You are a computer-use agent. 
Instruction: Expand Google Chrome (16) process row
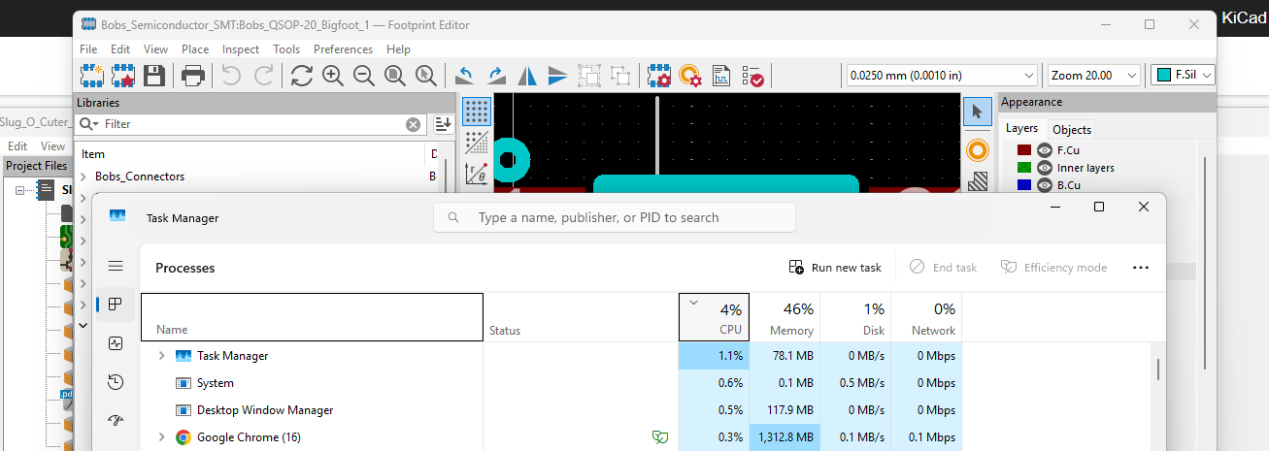(x=161, y=437)
